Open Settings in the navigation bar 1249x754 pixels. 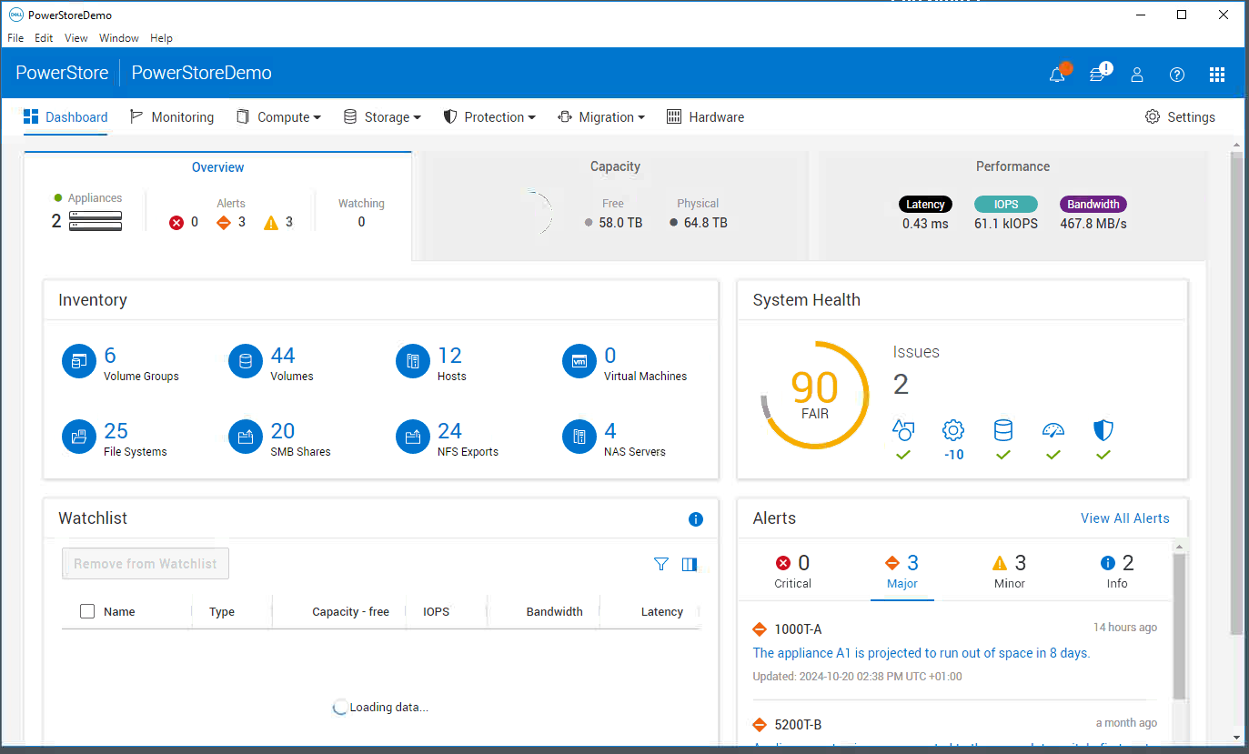(x=1180, y=117)
